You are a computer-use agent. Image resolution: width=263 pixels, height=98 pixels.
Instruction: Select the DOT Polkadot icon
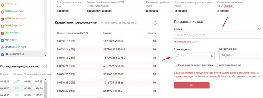2,33
